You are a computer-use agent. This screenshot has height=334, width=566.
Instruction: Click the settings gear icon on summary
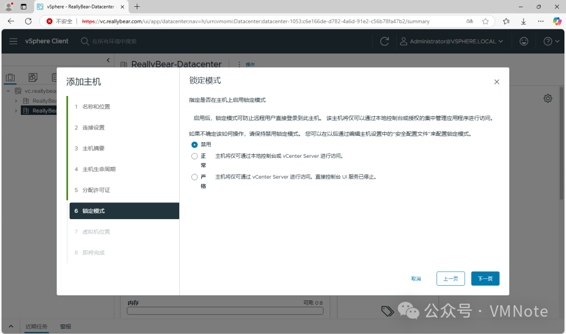[548, 98]
